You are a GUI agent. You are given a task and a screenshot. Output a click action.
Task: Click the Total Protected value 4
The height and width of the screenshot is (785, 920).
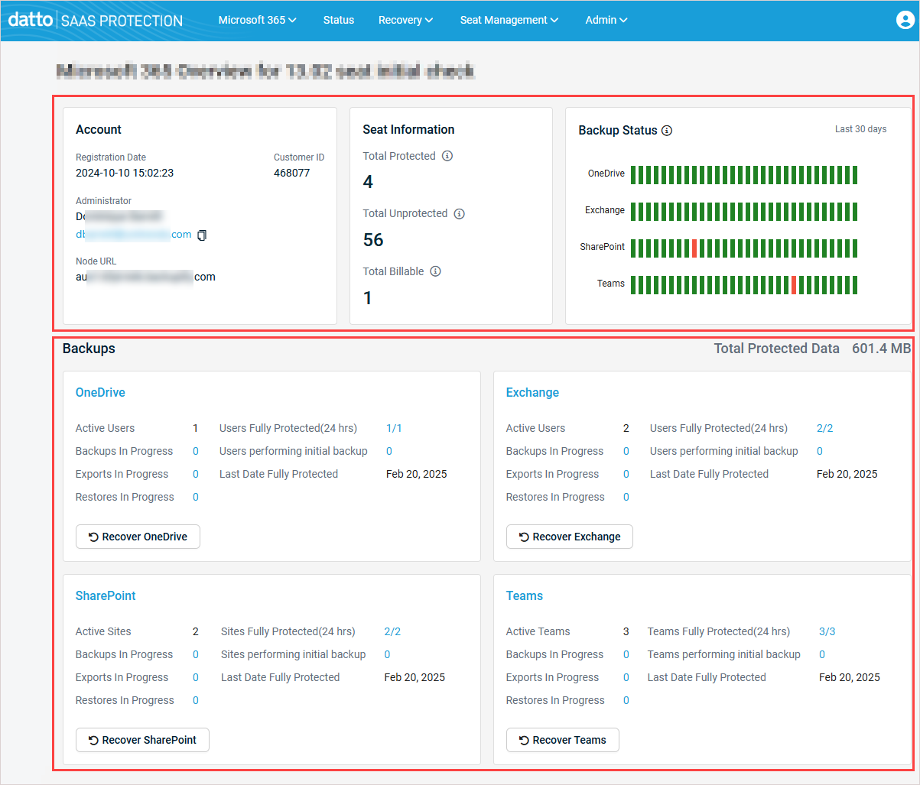point(368,182)
